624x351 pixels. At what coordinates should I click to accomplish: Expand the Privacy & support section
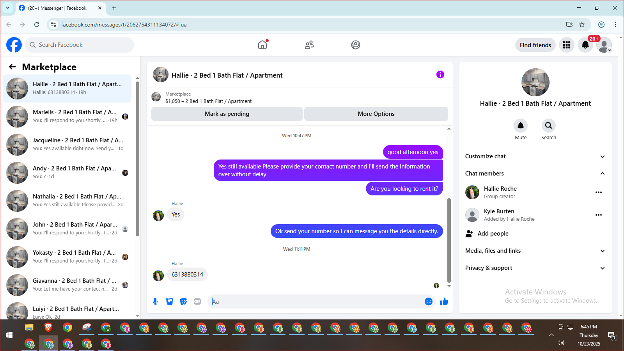point(535,268)
